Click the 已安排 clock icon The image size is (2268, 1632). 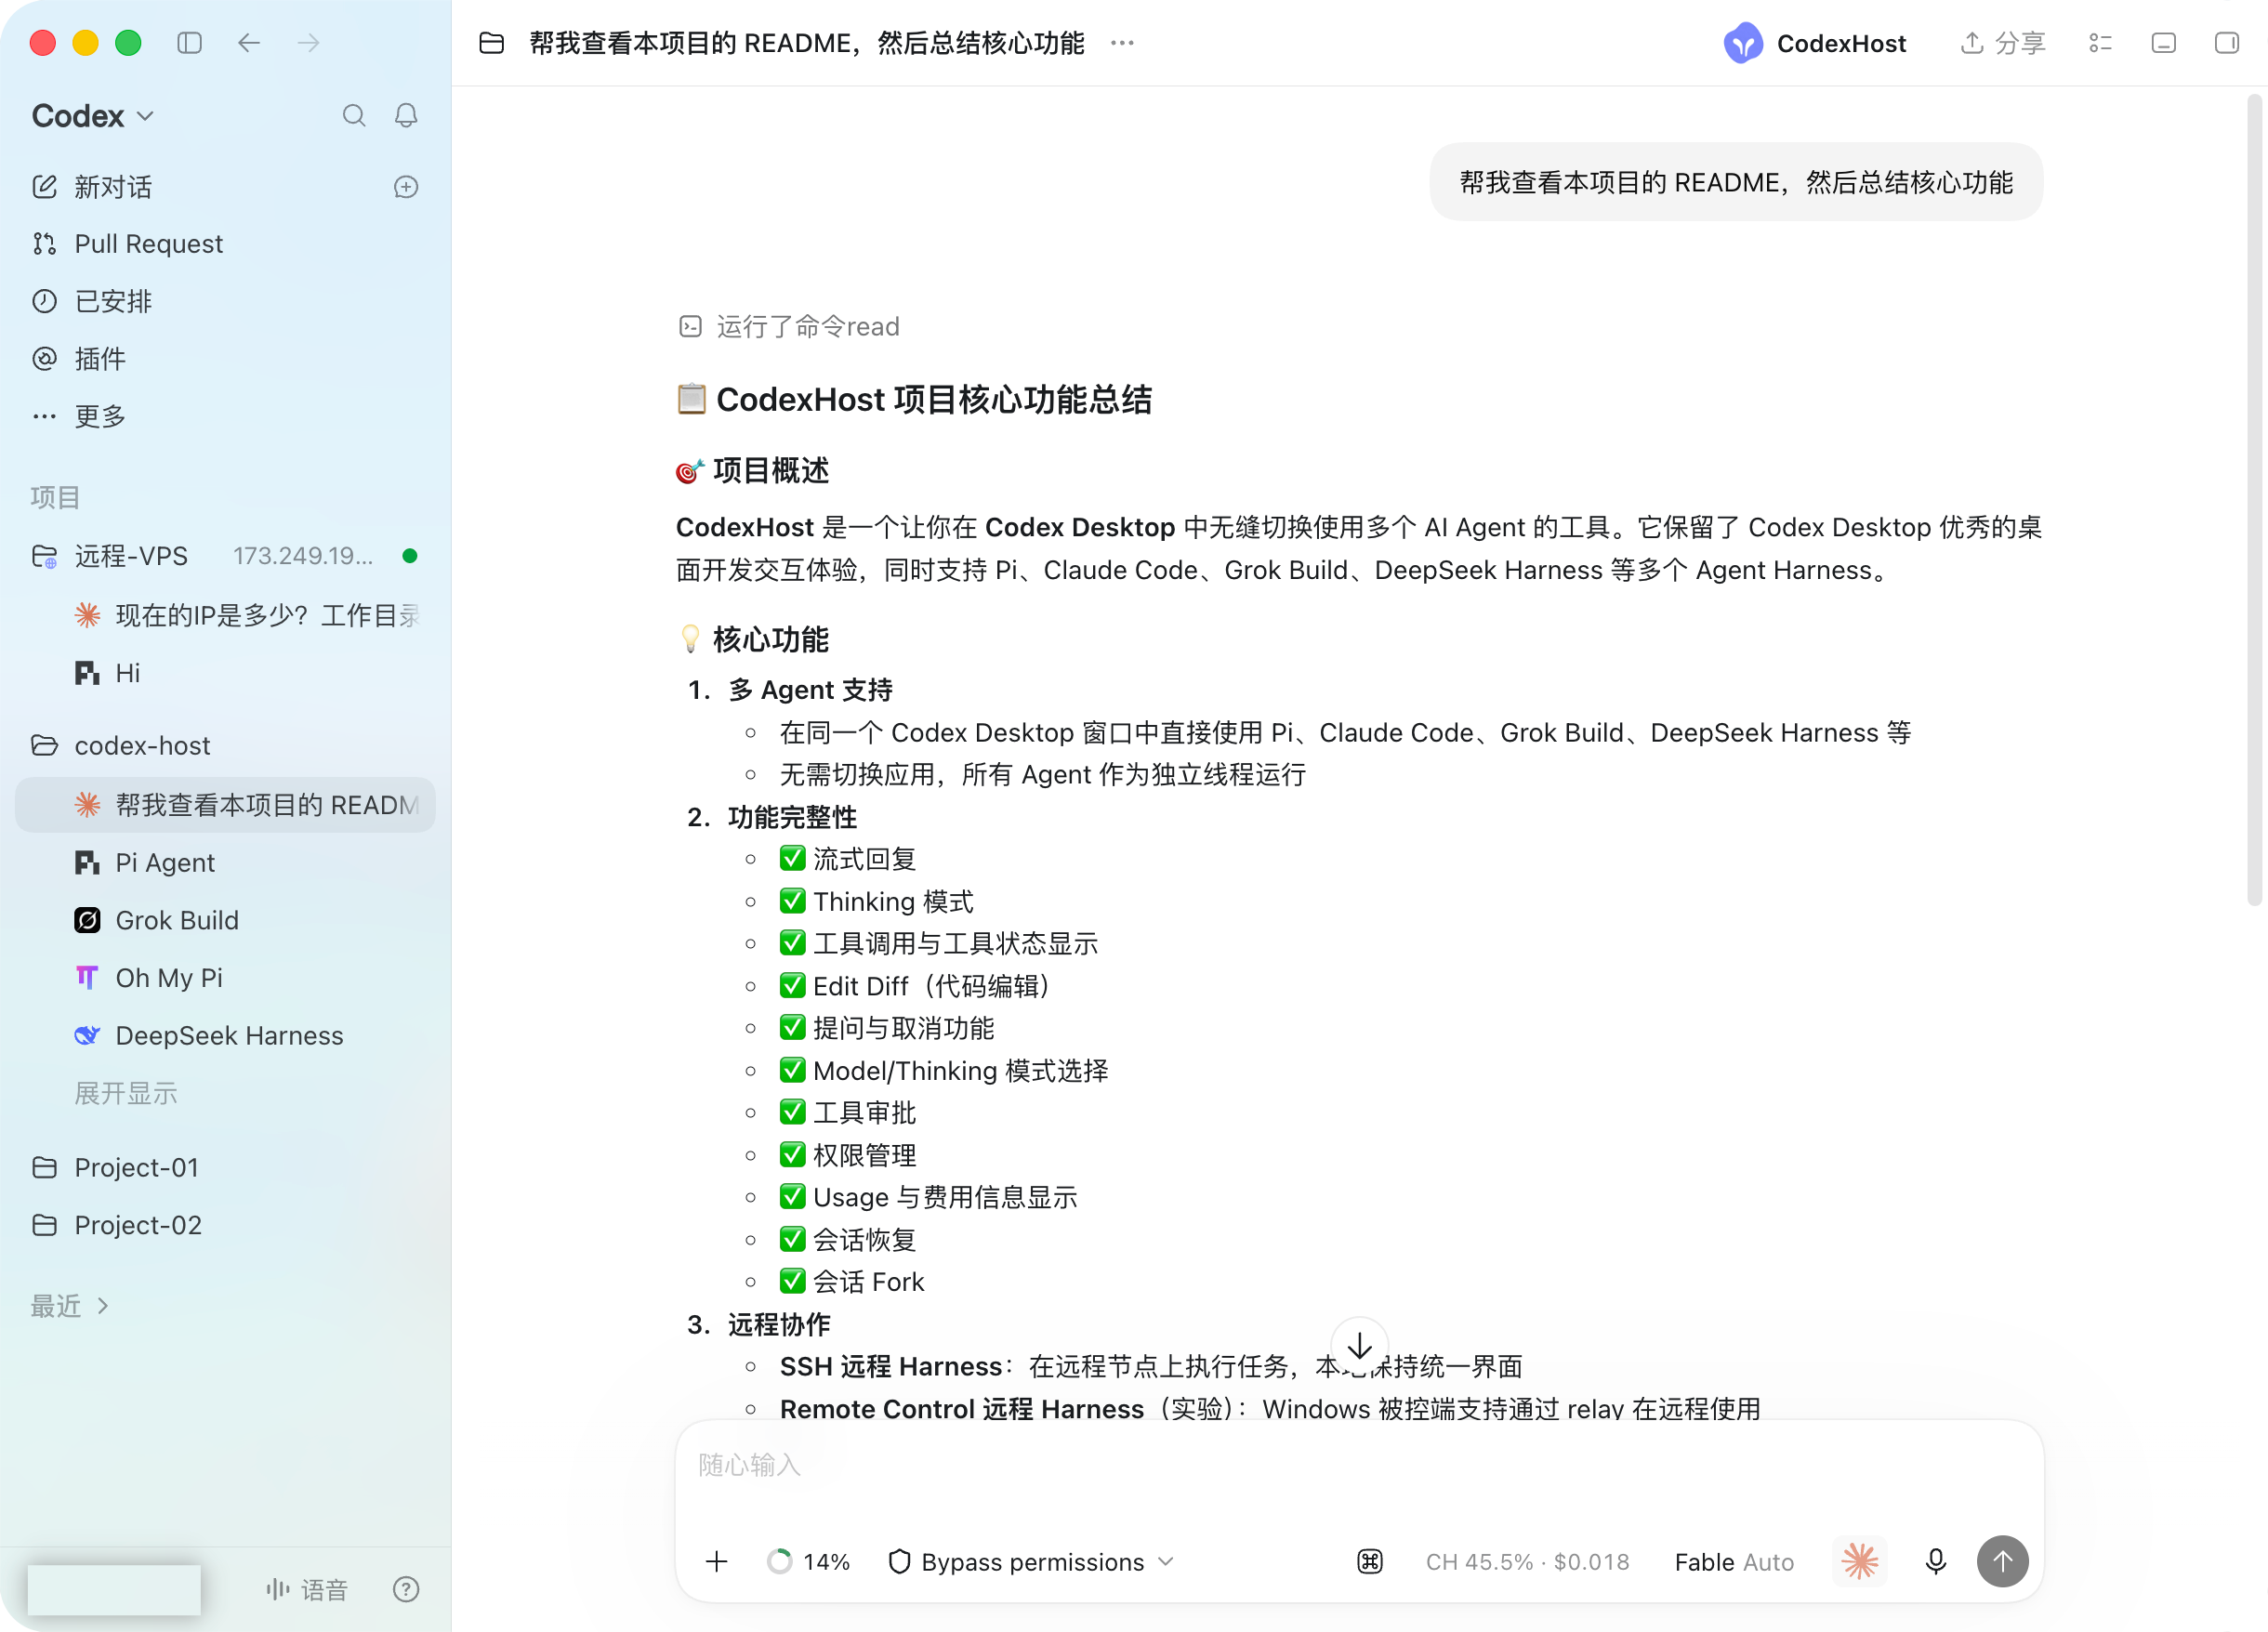44,301
